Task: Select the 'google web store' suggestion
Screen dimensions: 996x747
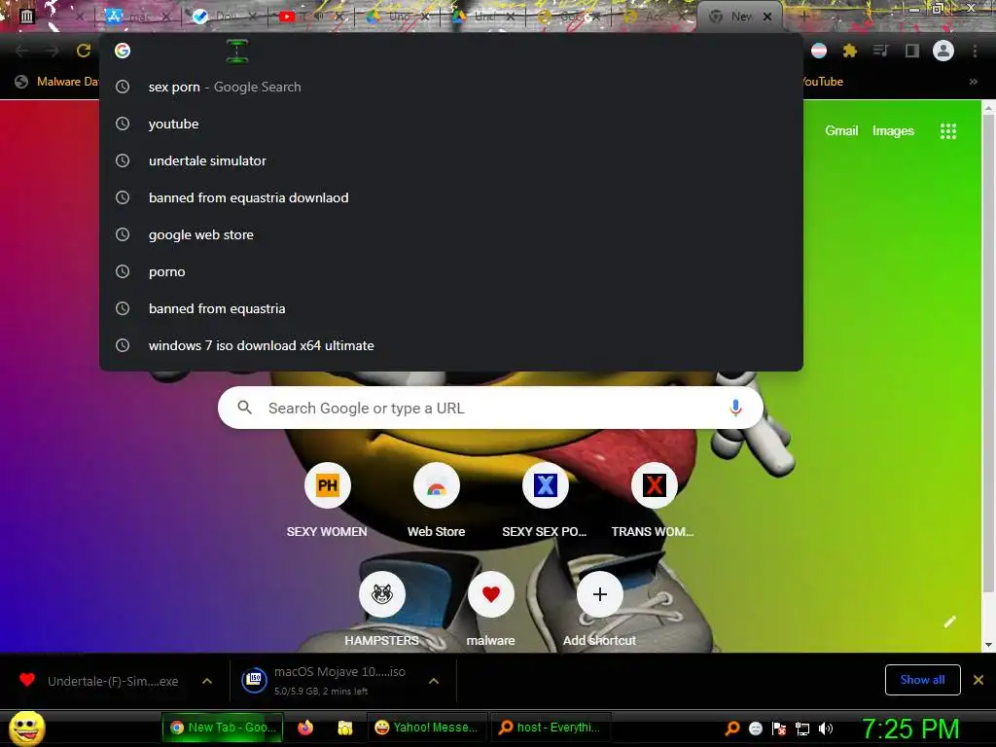Action: pos(451,234)
